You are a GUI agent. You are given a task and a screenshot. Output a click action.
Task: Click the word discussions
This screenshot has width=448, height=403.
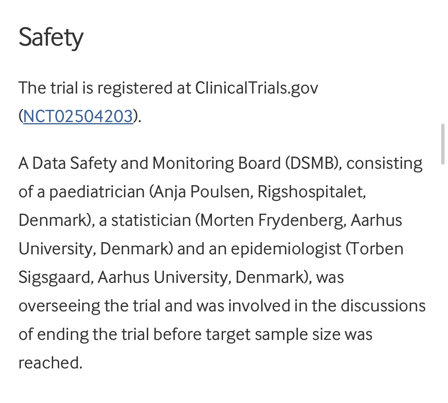[x=383, y=306]
